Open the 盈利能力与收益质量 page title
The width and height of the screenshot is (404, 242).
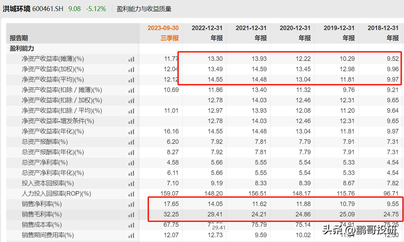pos(144,9)
